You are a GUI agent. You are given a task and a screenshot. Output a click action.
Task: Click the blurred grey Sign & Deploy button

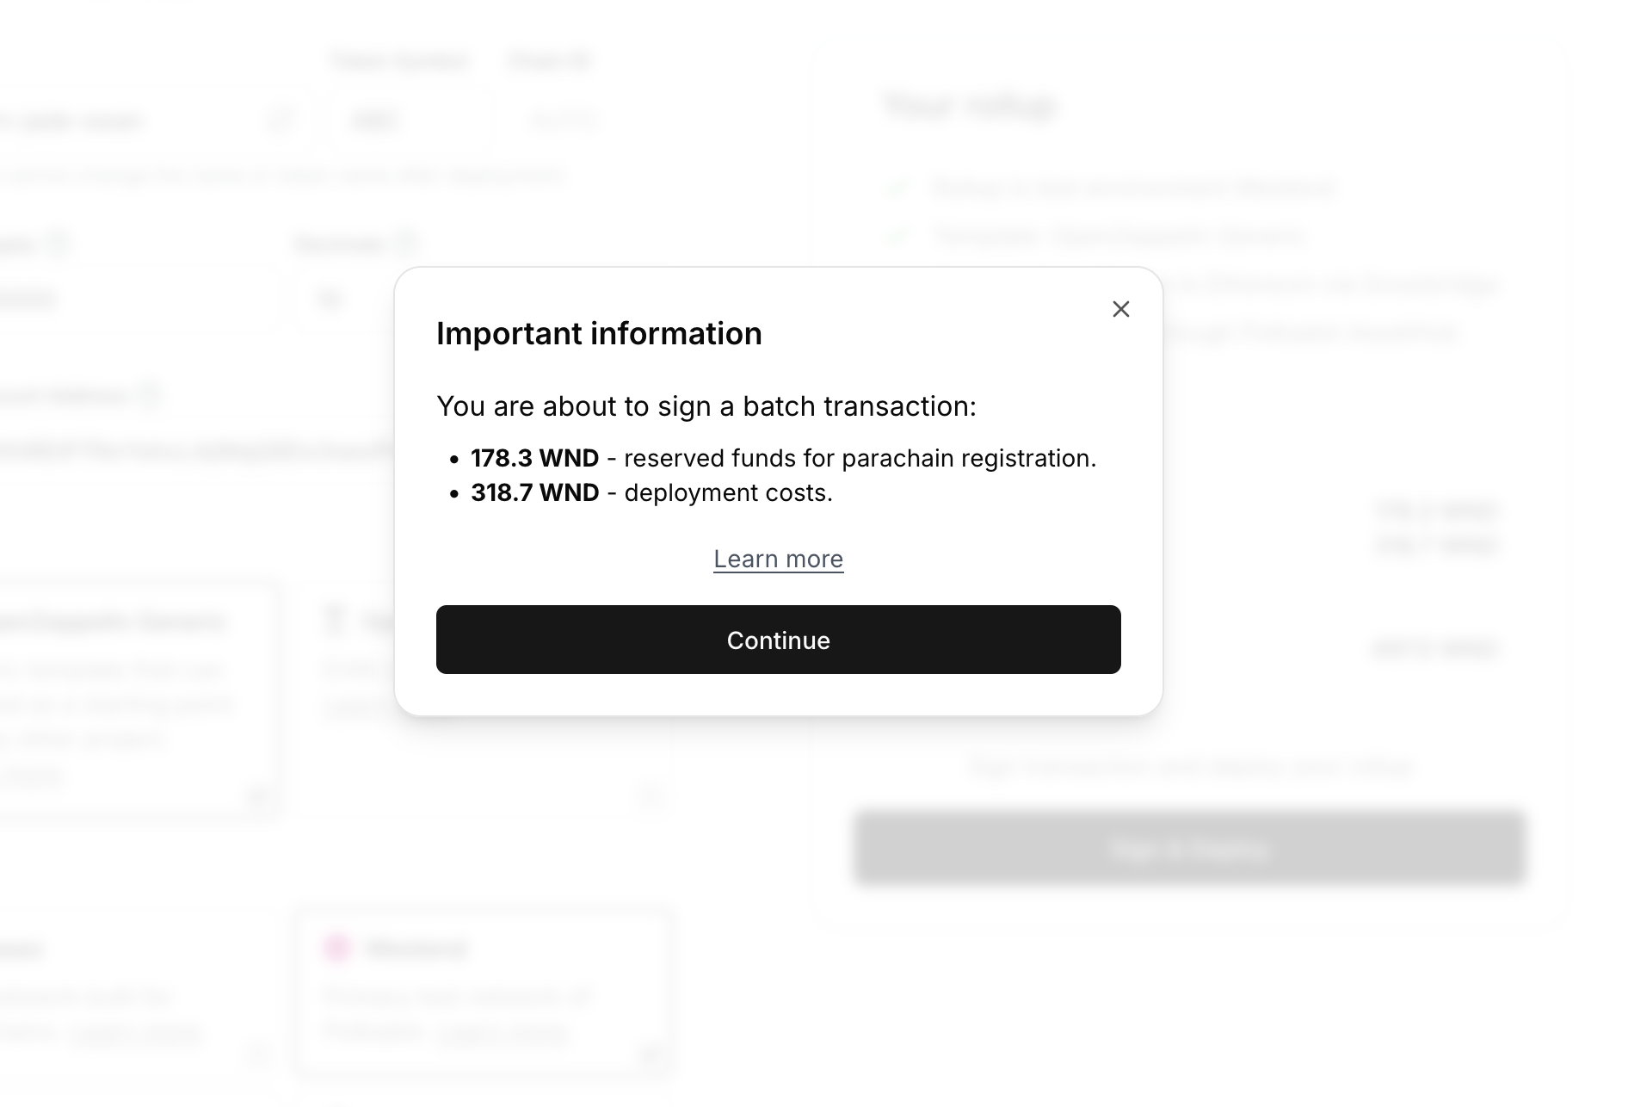pyautogui.click(x=1189, y=848)
